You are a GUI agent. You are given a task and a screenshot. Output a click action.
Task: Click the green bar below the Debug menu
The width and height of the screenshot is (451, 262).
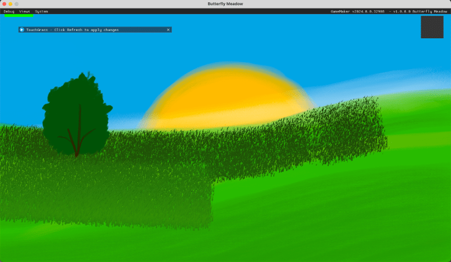(x=19, y=15)
